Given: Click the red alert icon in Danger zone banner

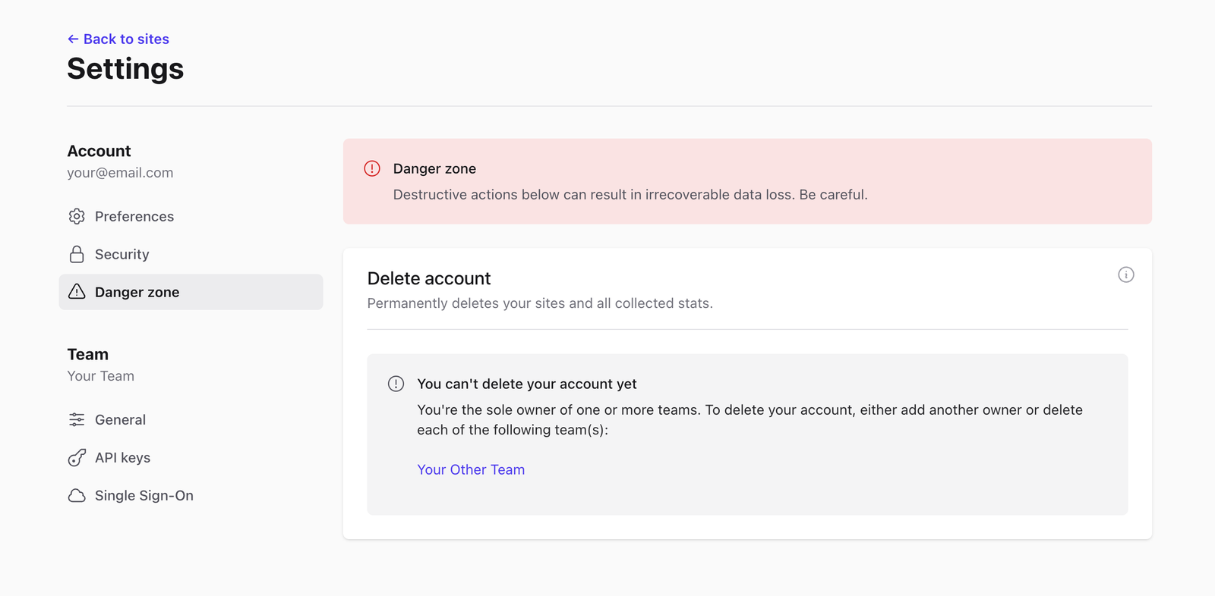Looking at the screenshot, I should 372,168.
